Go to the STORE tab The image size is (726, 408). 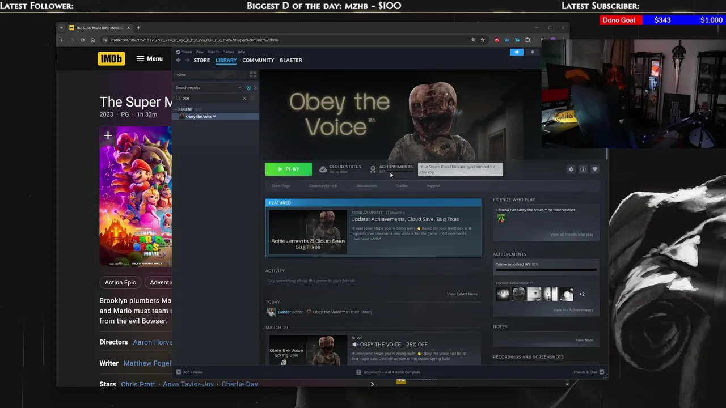[201, 60]
